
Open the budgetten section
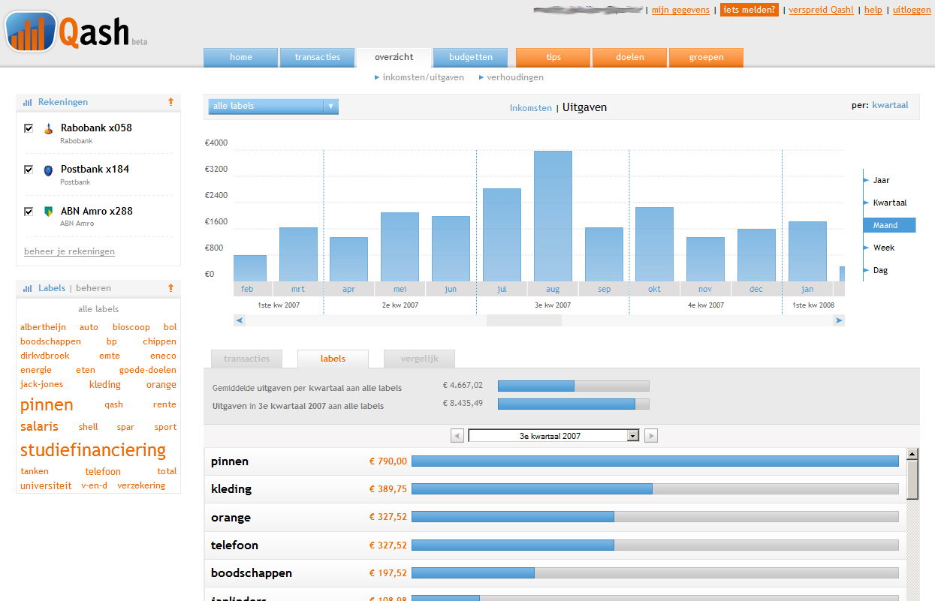470,57
